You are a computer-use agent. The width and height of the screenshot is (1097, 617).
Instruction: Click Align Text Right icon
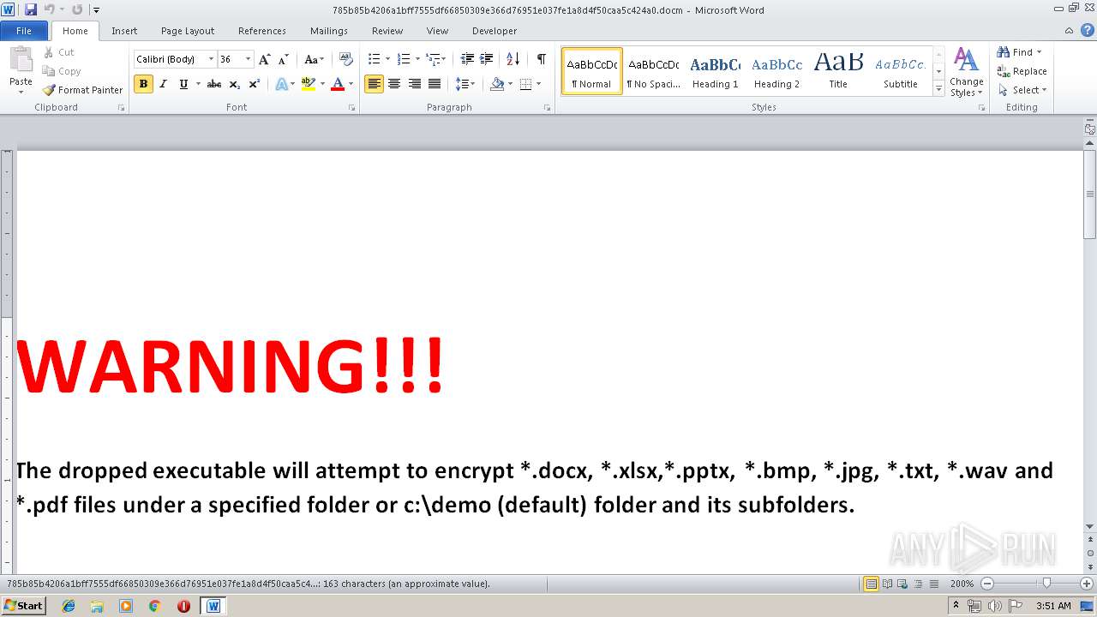[x=415, y=84]
